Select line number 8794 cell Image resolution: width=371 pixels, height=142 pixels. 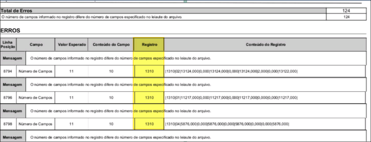8,72
